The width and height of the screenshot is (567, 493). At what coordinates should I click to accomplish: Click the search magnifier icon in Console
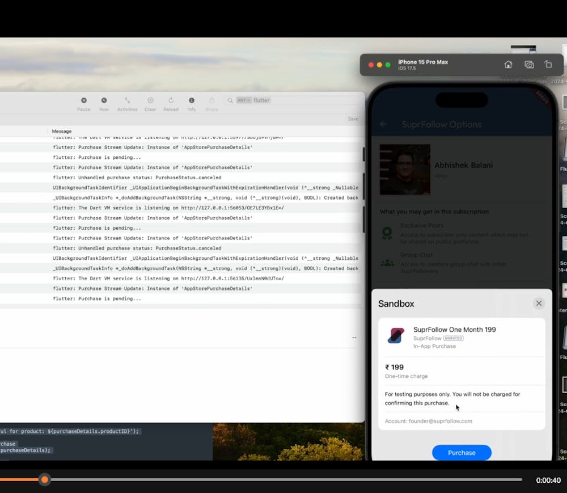pos(230,100)
